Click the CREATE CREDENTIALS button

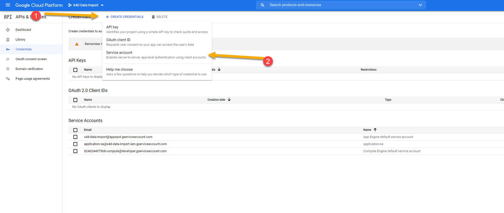coord(124,17)
